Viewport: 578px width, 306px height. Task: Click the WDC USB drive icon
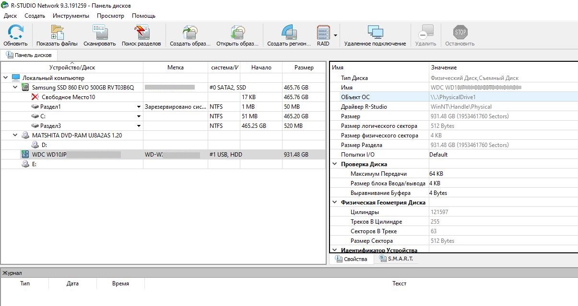(x=25, y=154)
